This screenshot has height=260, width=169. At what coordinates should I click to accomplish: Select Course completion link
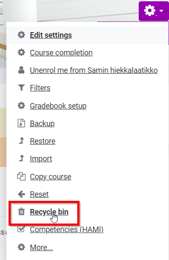coord(61,53)
